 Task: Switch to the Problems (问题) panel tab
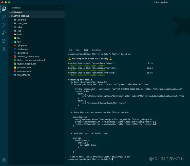tap(70, 50)
